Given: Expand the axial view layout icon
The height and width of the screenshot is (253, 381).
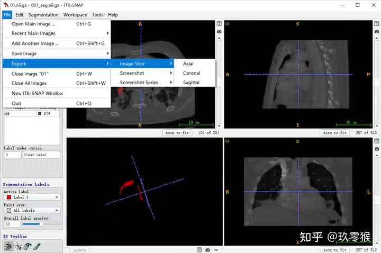Looking at the screenshot, I should point(219,24).
